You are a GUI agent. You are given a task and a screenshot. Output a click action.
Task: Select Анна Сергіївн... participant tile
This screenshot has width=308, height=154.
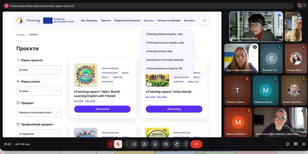[x=294, y=90]
